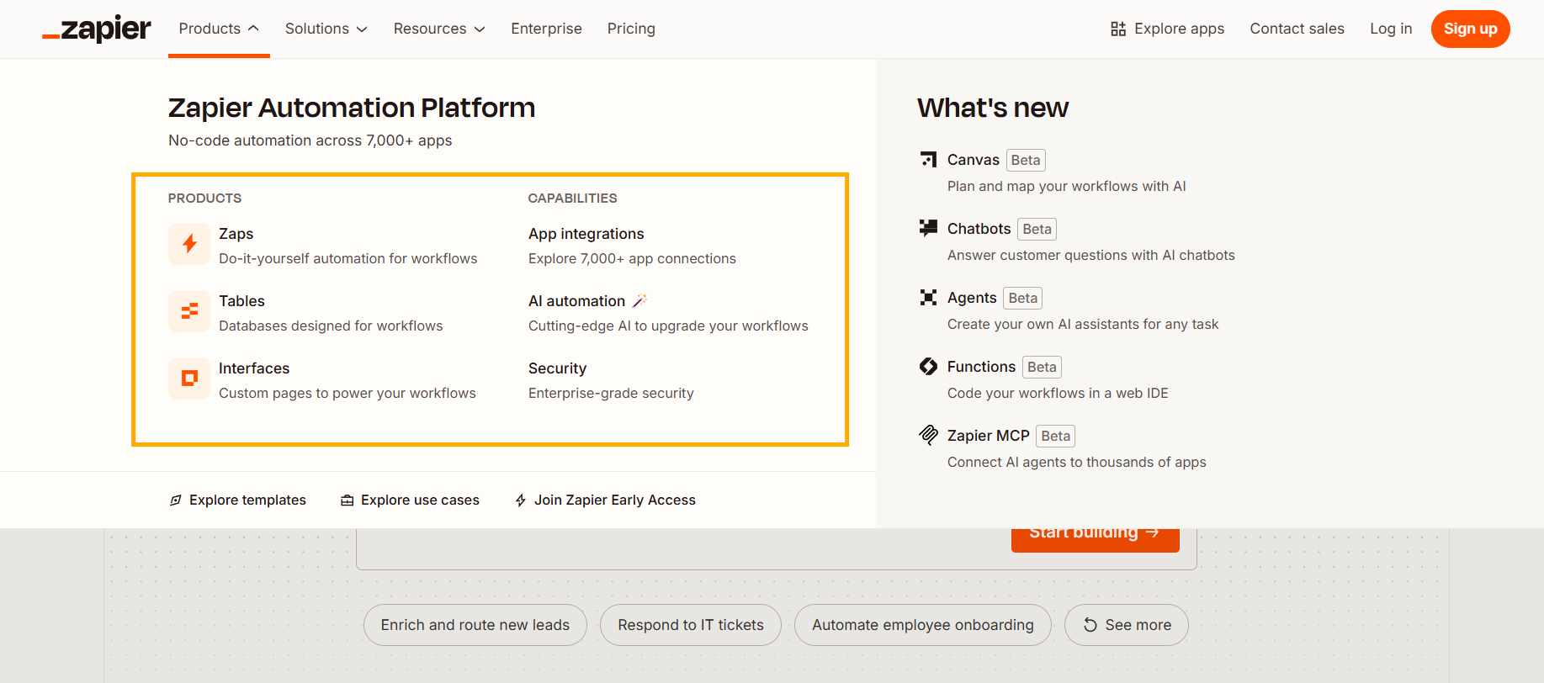This screenshot has height=683, width=1544.
Task: Go to Zapier home via logo
Action: point(97,29)
